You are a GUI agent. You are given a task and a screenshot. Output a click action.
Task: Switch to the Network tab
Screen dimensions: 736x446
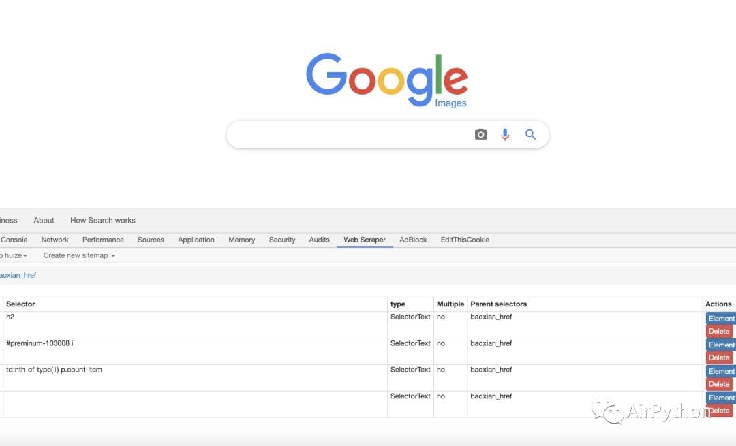pyautogui.click(x=55, y=240)
